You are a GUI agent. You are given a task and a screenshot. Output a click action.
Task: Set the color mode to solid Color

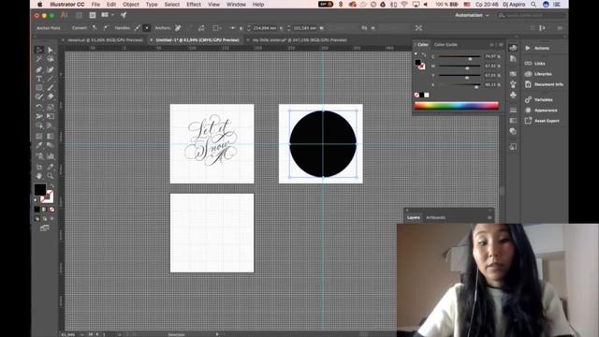(x=37, y=210)
